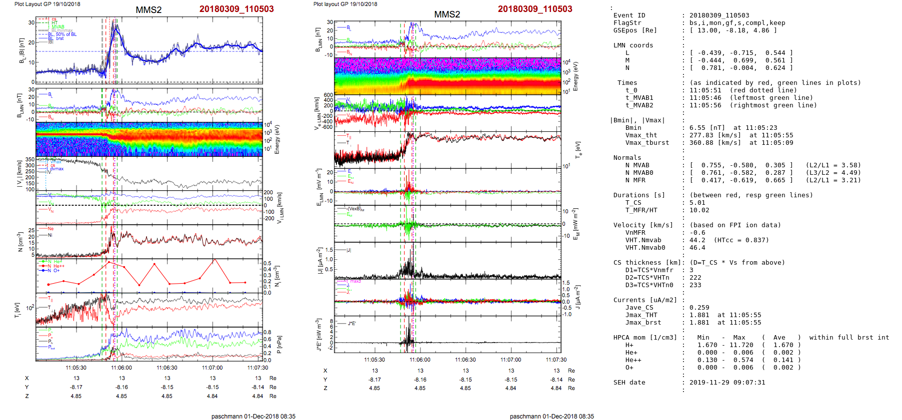Click the 'He++' row in HPCA table

[633, 360]
